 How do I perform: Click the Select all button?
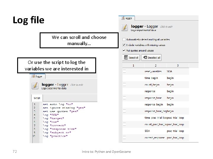(x=131, y=58)
